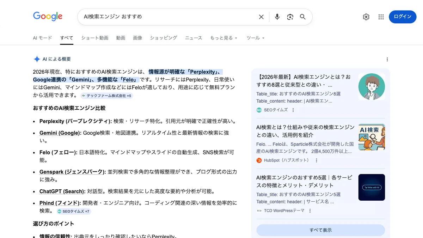Click the 情報の信頼性 link

pyautogui.click(x=56, y=236)
